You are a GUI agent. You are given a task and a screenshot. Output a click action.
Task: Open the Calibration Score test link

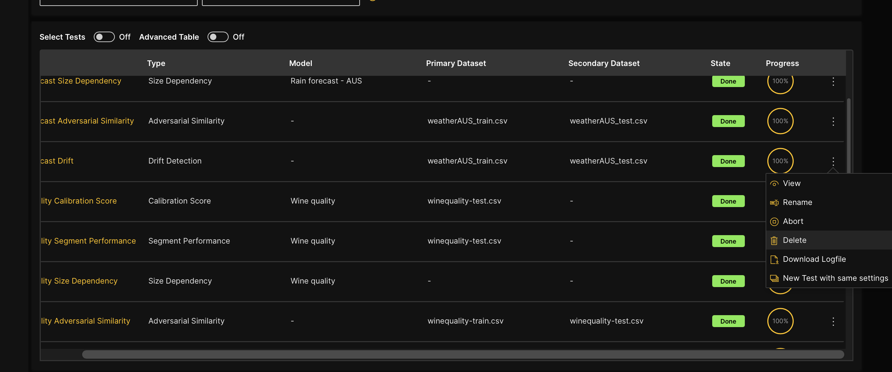pyautogui.click(x=79, y=201)
